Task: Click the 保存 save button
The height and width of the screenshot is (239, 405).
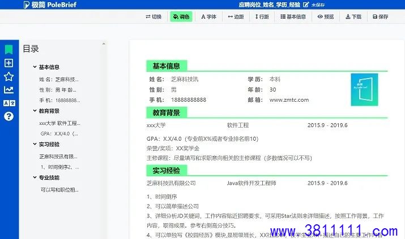Action: pos(381,17)
